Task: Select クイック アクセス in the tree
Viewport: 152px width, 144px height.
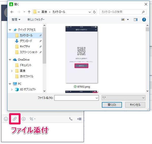Action: point(27,30)
